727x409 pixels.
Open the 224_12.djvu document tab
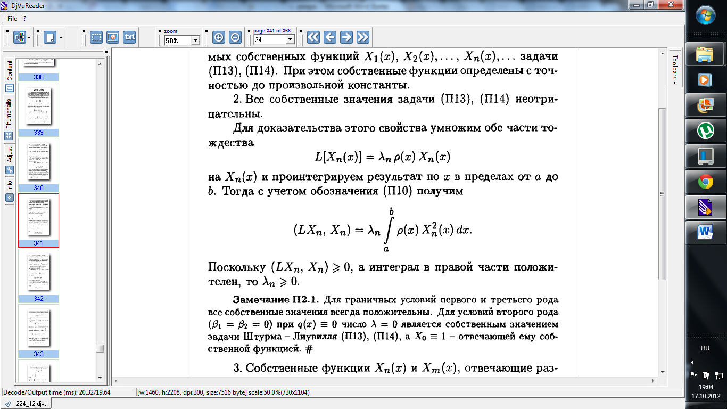point(26,404)
